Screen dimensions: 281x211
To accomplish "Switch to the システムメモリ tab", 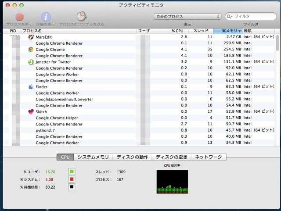I will tap(93, 157).
